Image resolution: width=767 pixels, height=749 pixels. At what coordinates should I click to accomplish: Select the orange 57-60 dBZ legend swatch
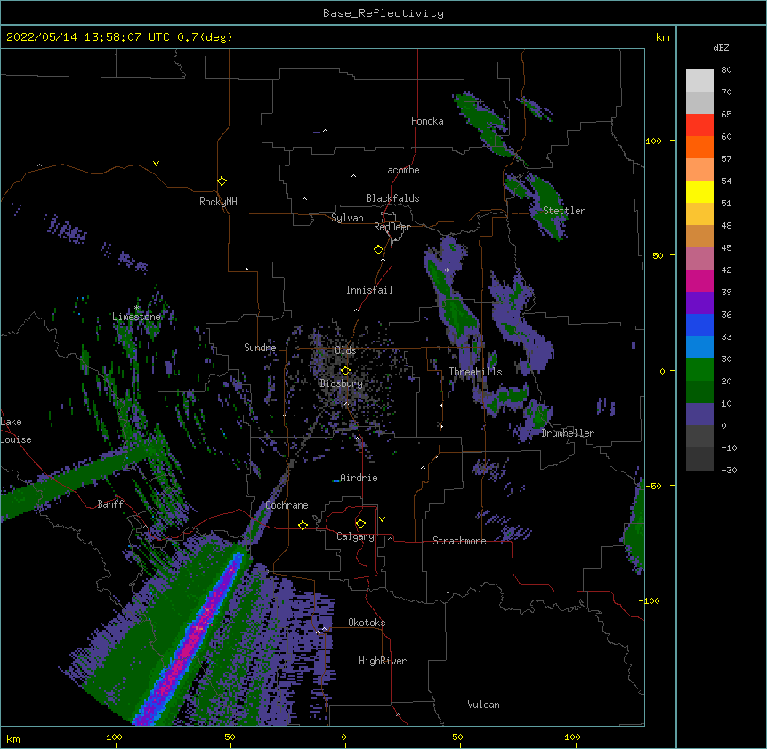(699, 147)
